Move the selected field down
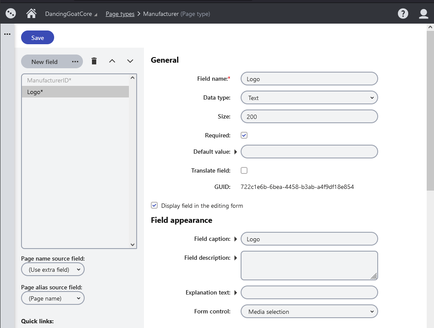The width and height of the screenshot is (434, 328). (130, 61)
